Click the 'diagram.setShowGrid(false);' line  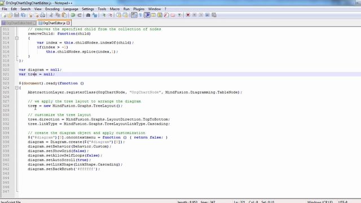point(58,151)
